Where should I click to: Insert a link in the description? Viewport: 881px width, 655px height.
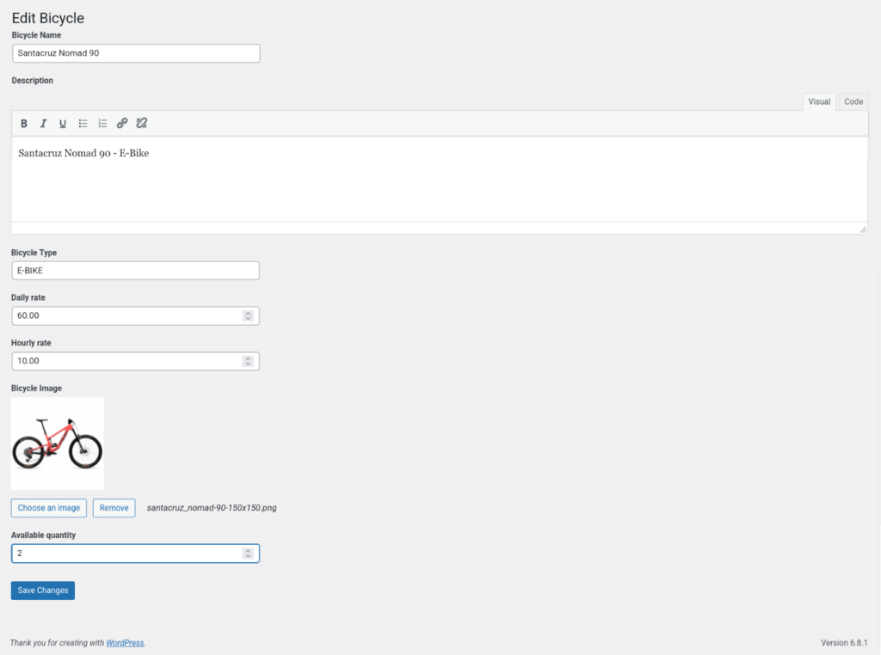(x=122, y=124)
